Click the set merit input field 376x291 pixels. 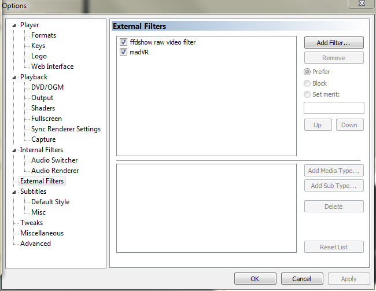click(x=333, y=108)
